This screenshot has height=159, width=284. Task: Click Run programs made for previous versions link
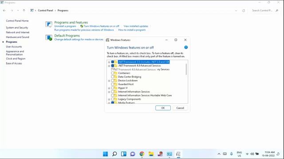(84, 30)
